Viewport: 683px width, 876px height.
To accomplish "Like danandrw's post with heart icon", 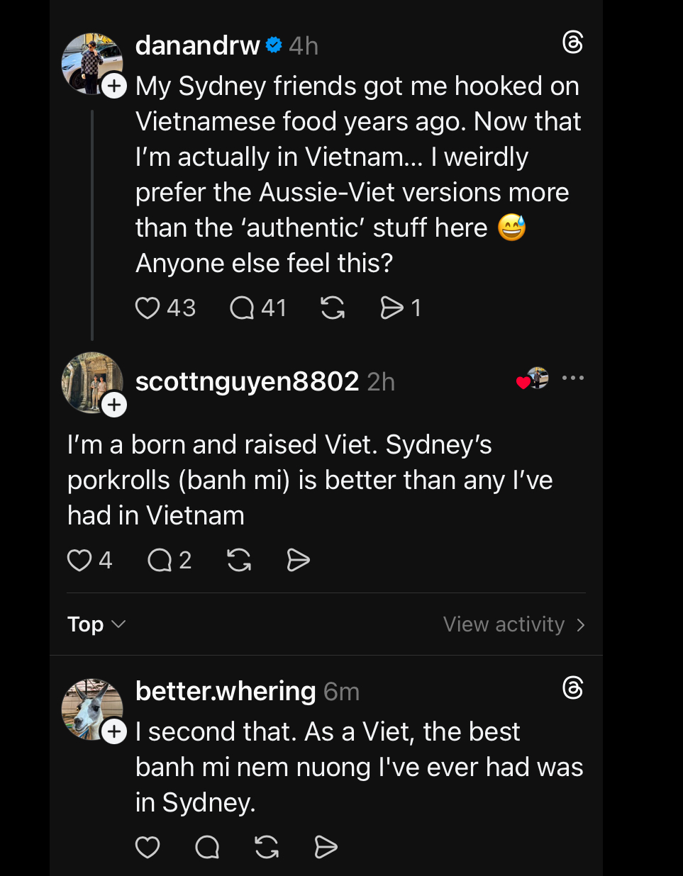I will [148, 308].
